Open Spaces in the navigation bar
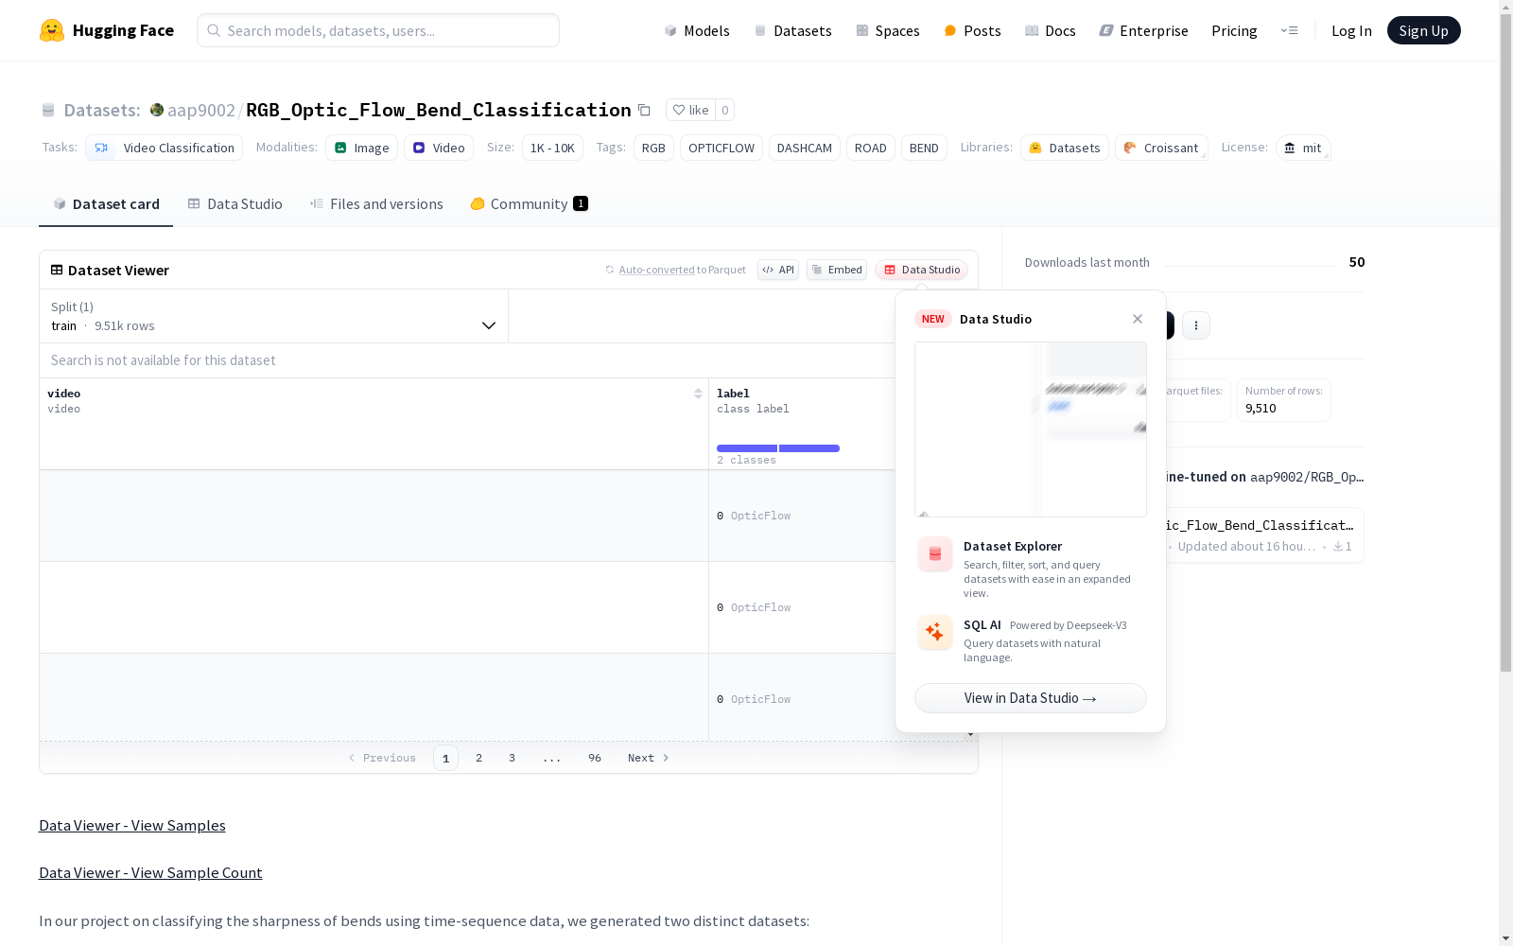The width and height of the screenshot is (1513, 946). (888, 30)
